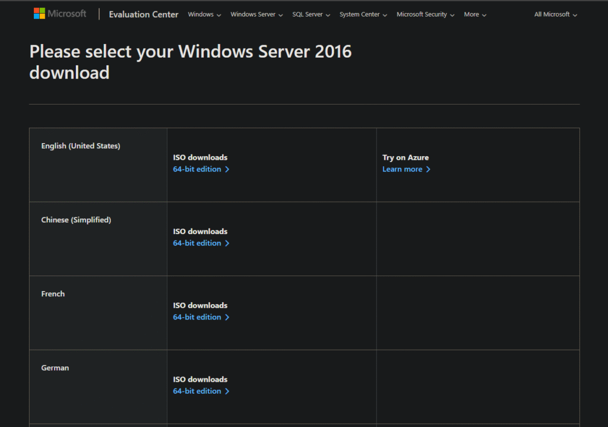Select the English (United States) row label
The height and width of the screenshot is (427, 608).
tap(81, 146)
